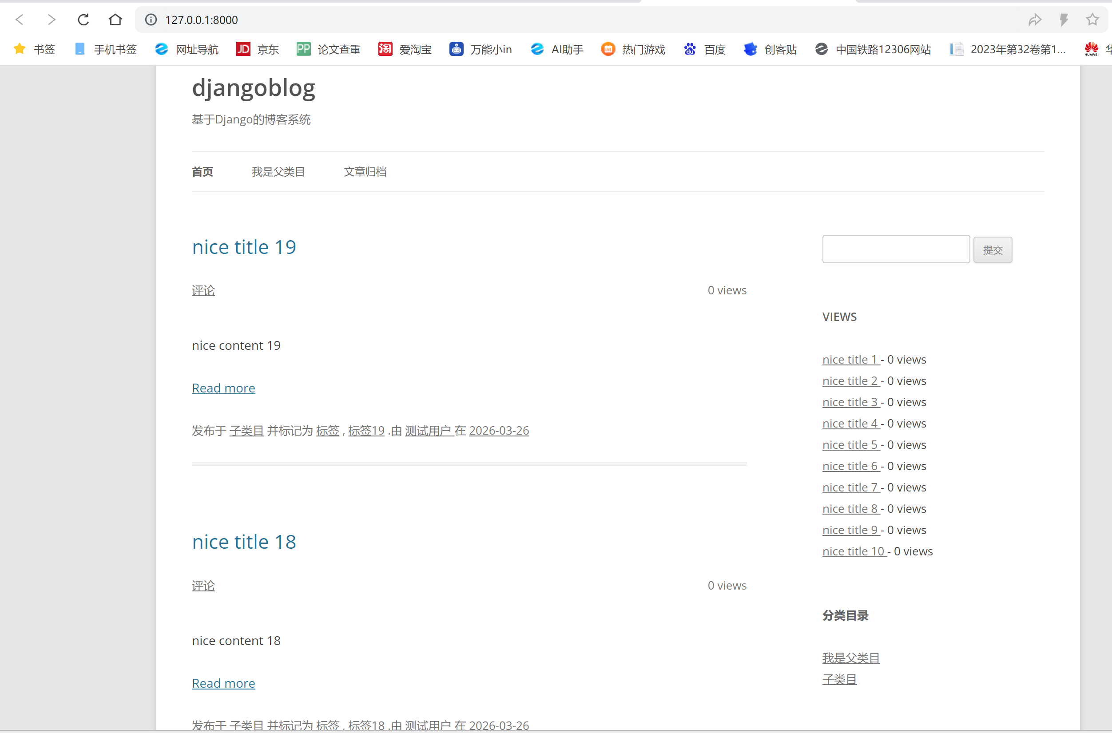Go to the 首页 nav tab
The width and height of the screenshot is (1112, 733).
(203, 171)
